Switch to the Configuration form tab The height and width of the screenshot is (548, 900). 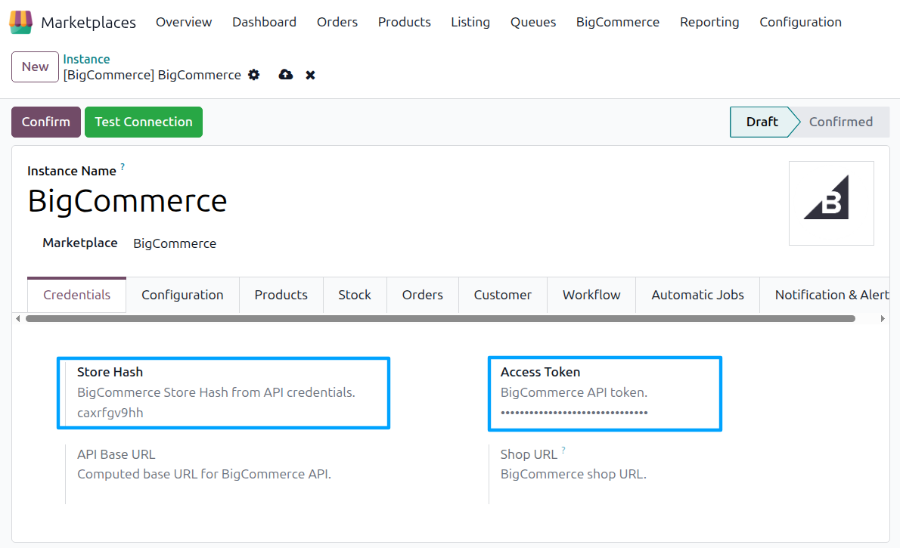(182, 295)
